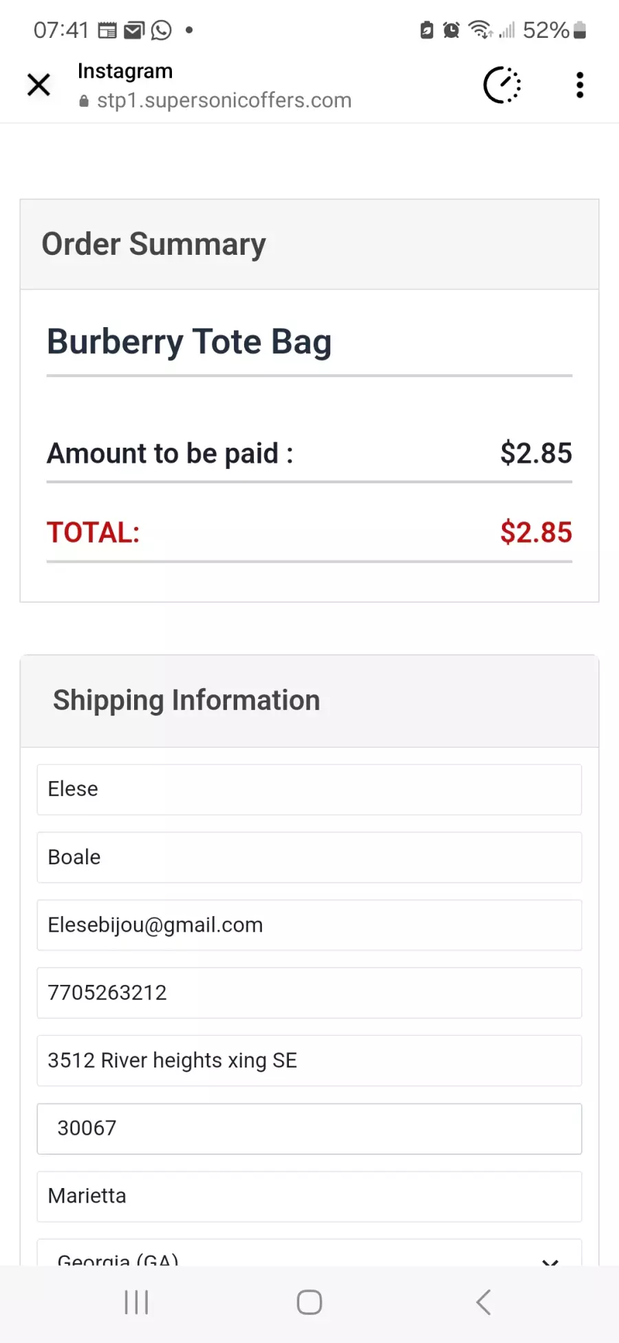The image size is (619, 1343).
Task: Tap the stp1.supersonicoffers.com URL text
Action: [x=224, y=101]
